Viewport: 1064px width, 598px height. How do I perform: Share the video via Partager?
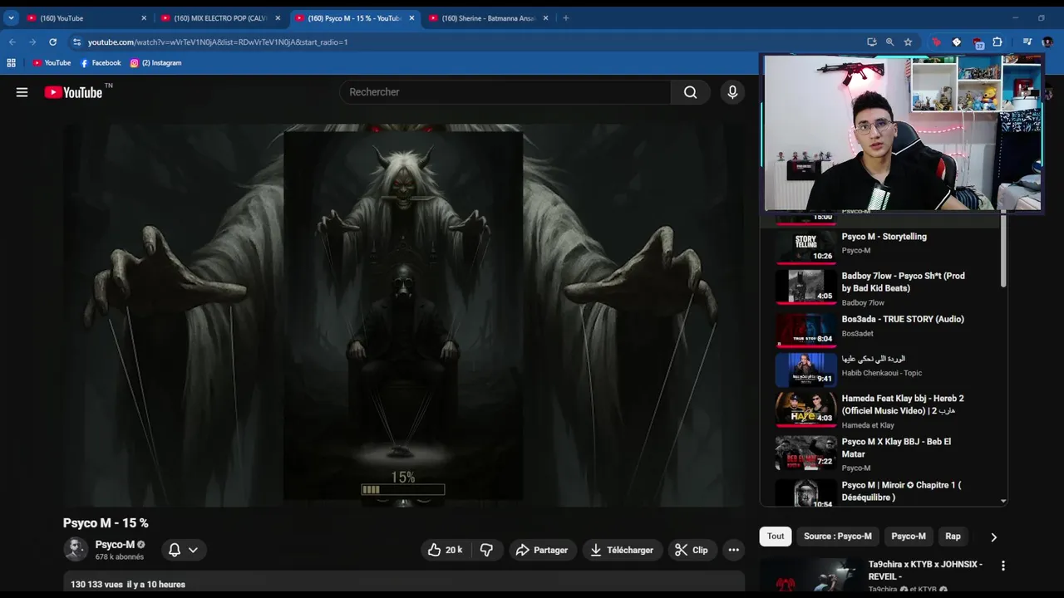point(541,550)
